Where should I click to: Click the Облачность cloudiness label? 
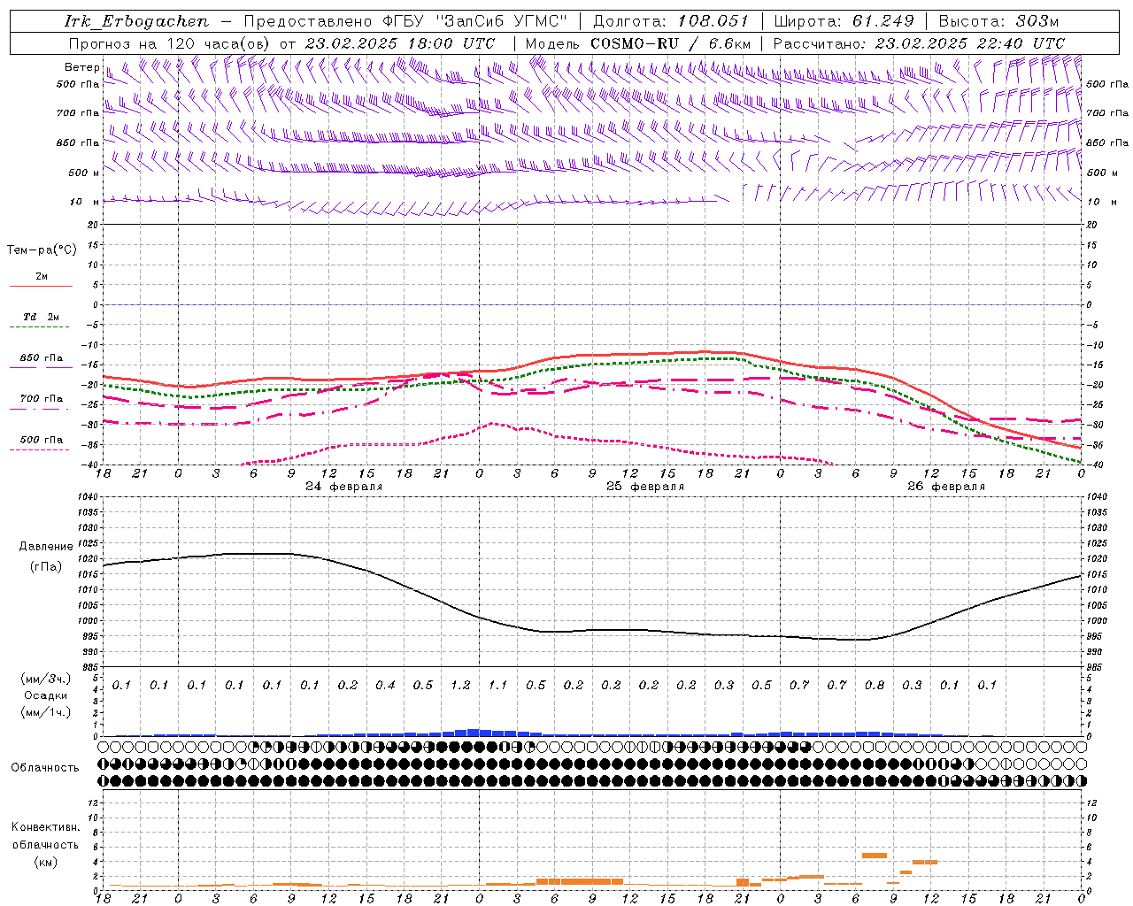click(x=45, y=767)
